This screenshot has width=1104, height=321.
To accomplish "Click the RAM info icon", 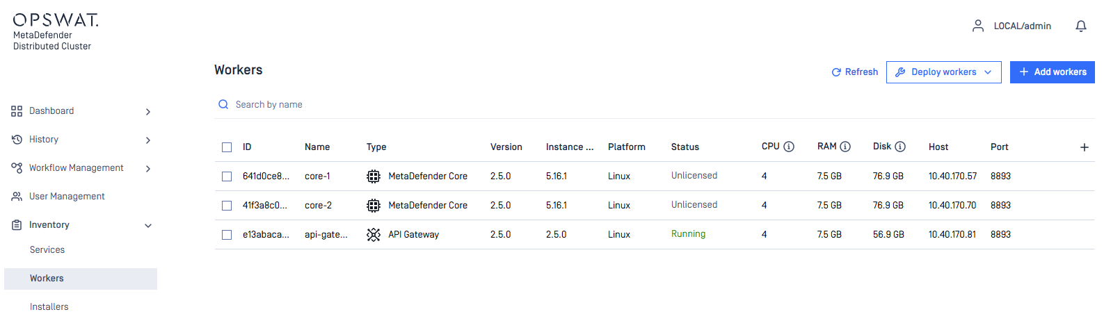I will point(845,147).
